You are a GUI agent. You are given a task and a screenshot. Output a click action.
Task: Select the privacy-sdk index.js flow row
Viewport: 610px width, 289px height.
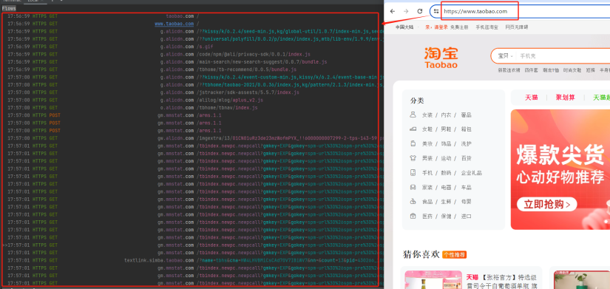(x=190, y=54)
